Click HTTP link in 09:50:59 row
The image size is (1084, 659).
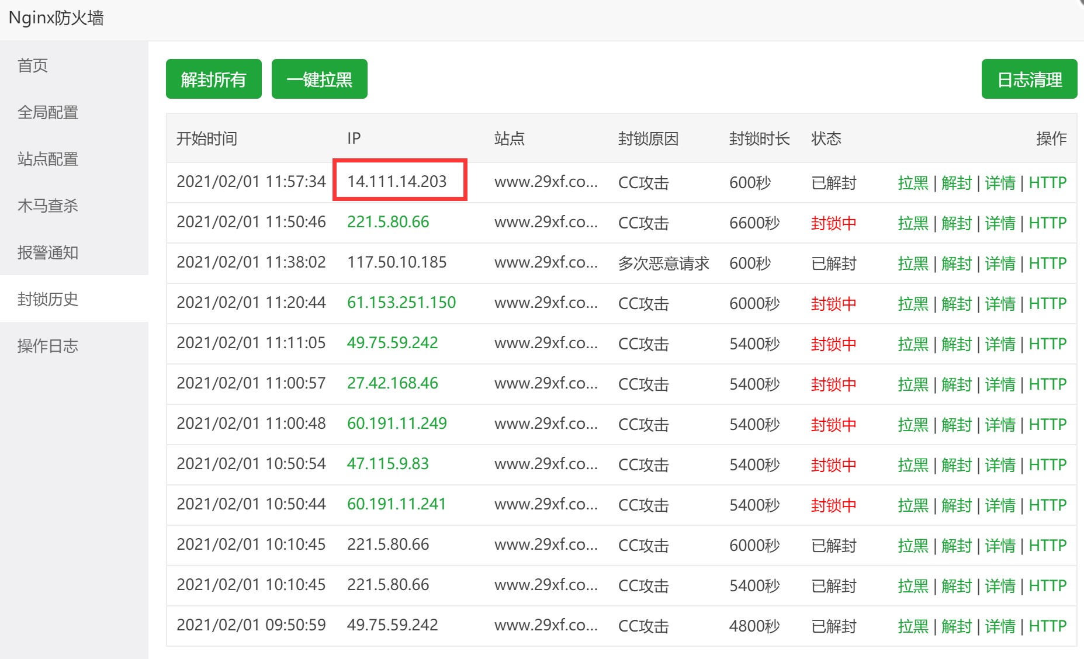[x=1048, y=626]
